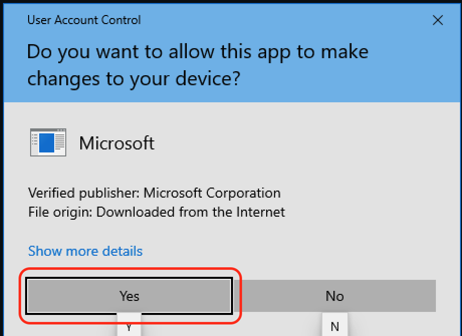Click the Yes button to allow changes
The height and width of the screenshot is (336, 462).
click(x=129, y=296)
